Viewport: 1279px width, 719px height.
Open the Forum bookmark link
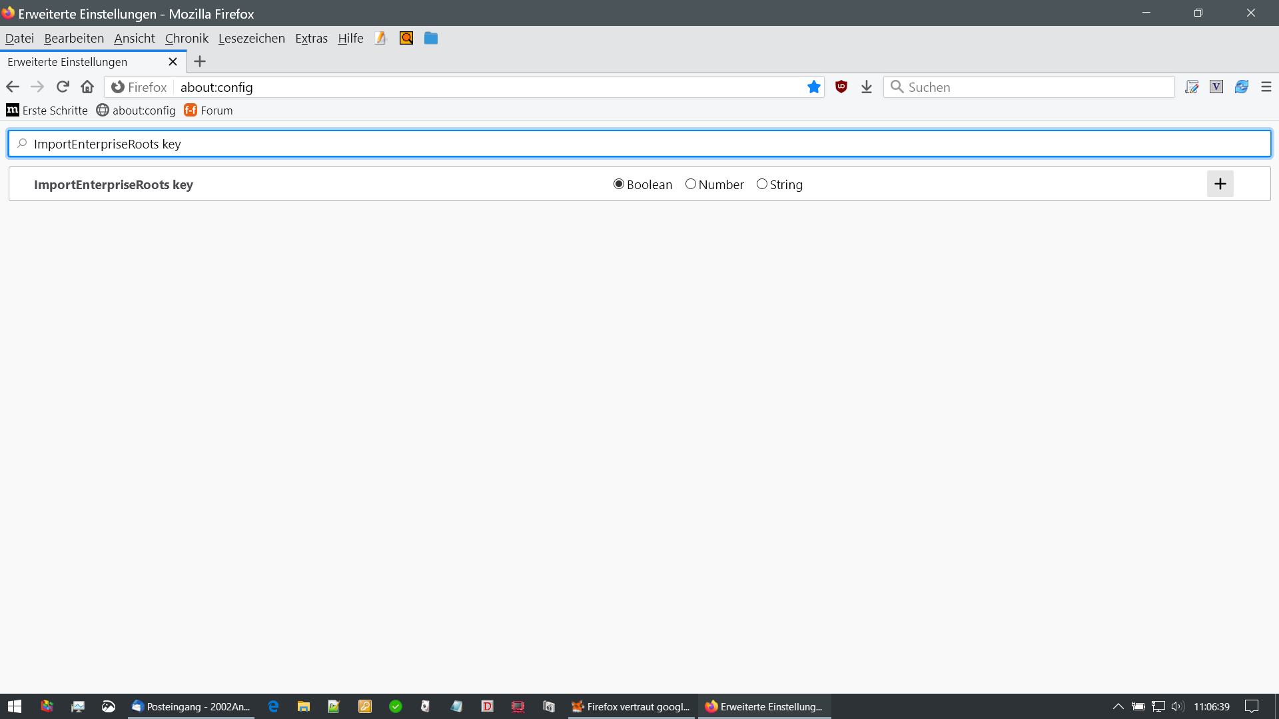(x=209, y=111)
